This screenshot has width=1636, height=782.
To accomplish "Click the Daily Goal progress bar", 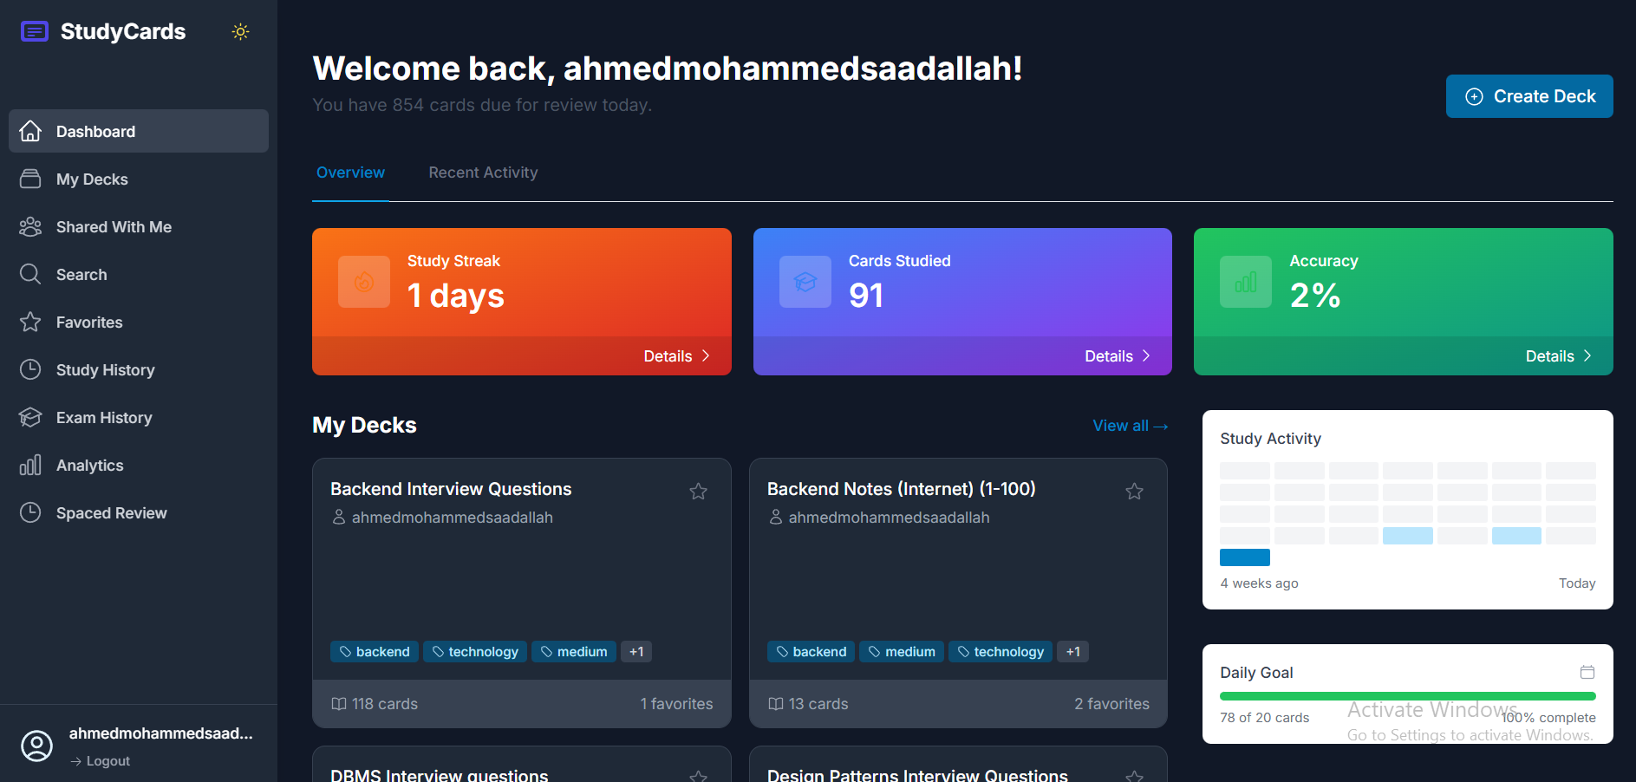I will click(1406, 695).
